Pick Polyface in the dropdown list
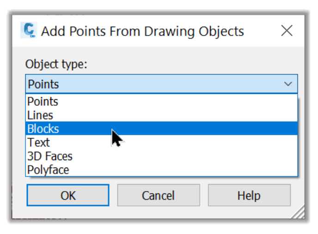The image size is (318, 234). (161, 169)
